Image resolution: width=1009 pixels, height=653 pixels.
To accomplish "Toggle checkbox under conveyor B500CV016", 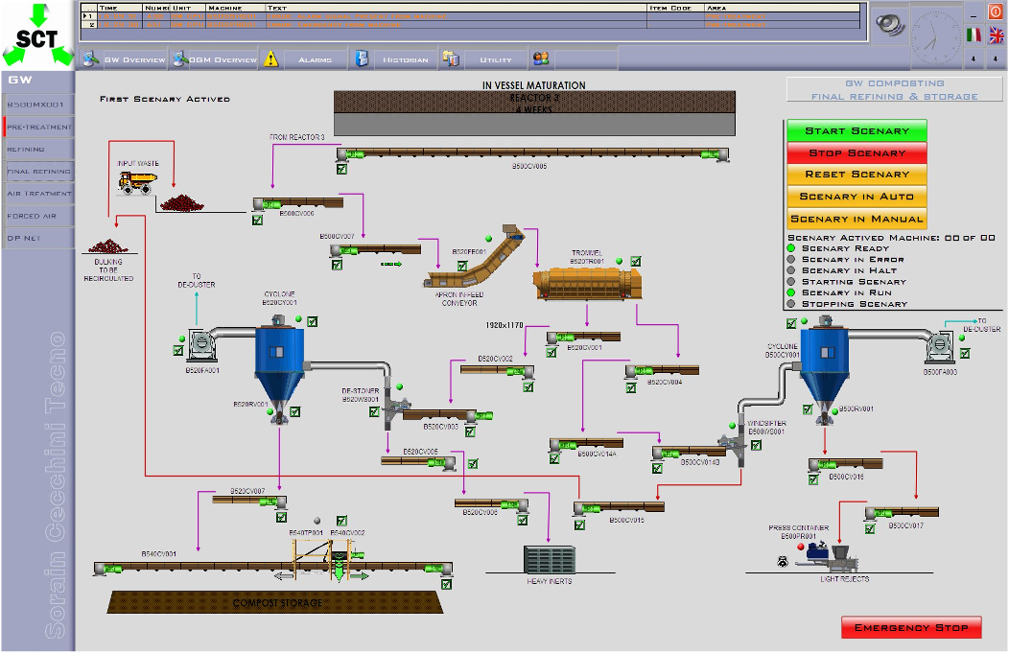I will pyautogui.click(x=813, y=480).
